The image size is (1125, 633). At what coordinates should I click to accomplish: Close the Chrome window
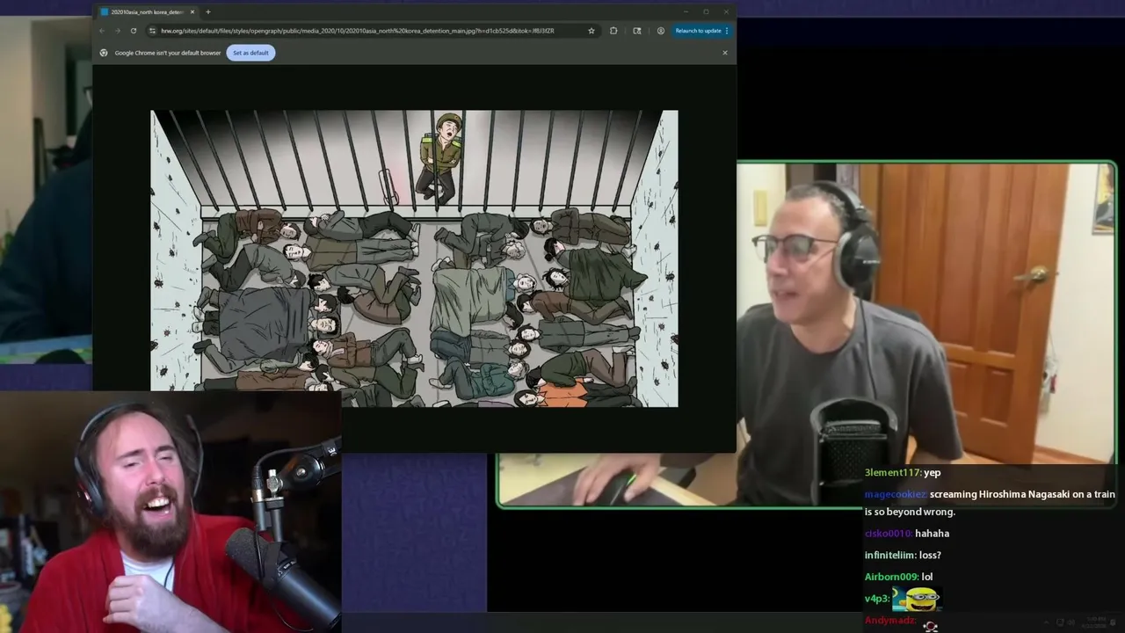(x=726, y=12)
